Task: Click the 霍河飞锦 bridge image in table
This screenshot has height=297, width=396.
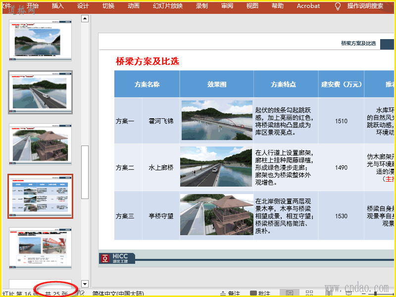Action: [216, 120]
